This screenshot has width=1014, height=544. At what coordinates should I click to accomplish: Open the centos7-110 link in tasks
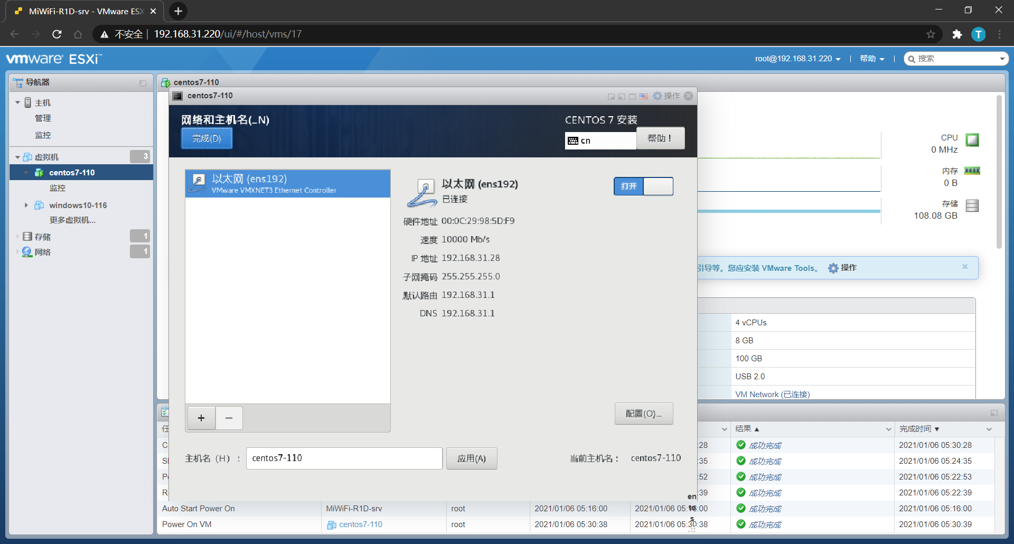tap(361, 524)
